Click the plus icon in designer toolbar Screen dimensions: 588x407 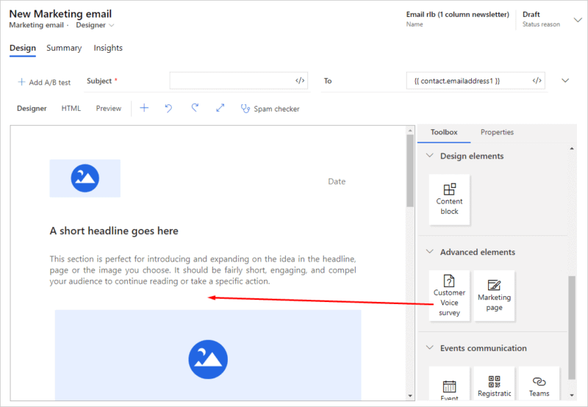click(x=144, y=108)
